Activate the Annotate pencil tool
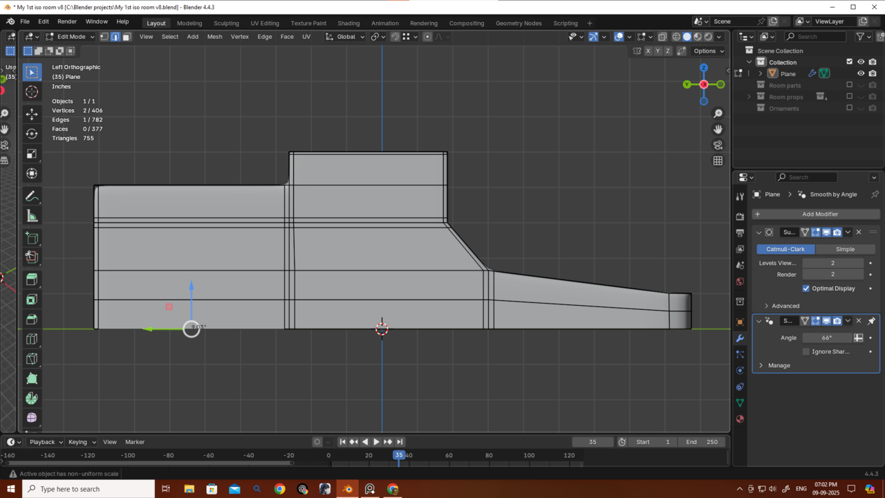 [32, 196]
